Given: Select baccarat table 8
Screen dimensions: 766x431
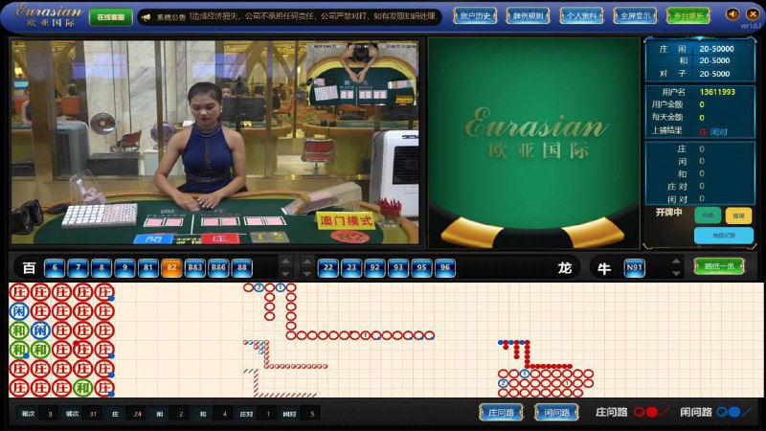Looking at the screenshot, I should click(x=101, y=268).
